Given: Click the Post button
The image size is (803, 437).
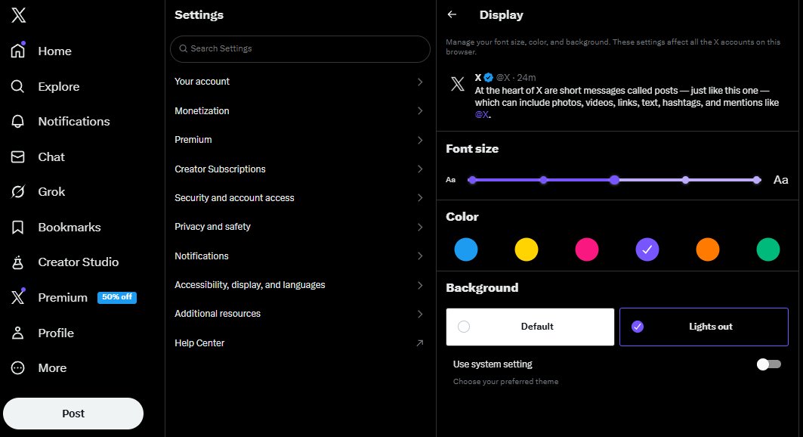Looking at the screenshot, I should click(x=73, y=414).
